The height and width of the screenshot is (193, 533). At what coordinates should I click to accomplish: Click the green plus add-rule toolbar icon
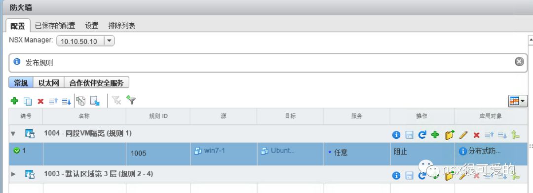point(15,101)
